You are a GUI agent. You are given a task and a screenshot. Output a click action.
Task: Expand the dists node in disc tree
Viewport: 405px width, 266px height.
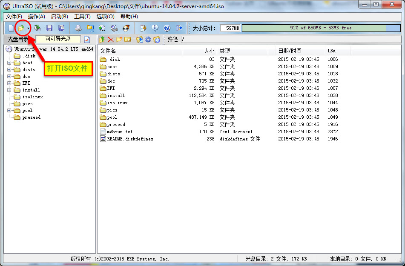tap(9, 69)
